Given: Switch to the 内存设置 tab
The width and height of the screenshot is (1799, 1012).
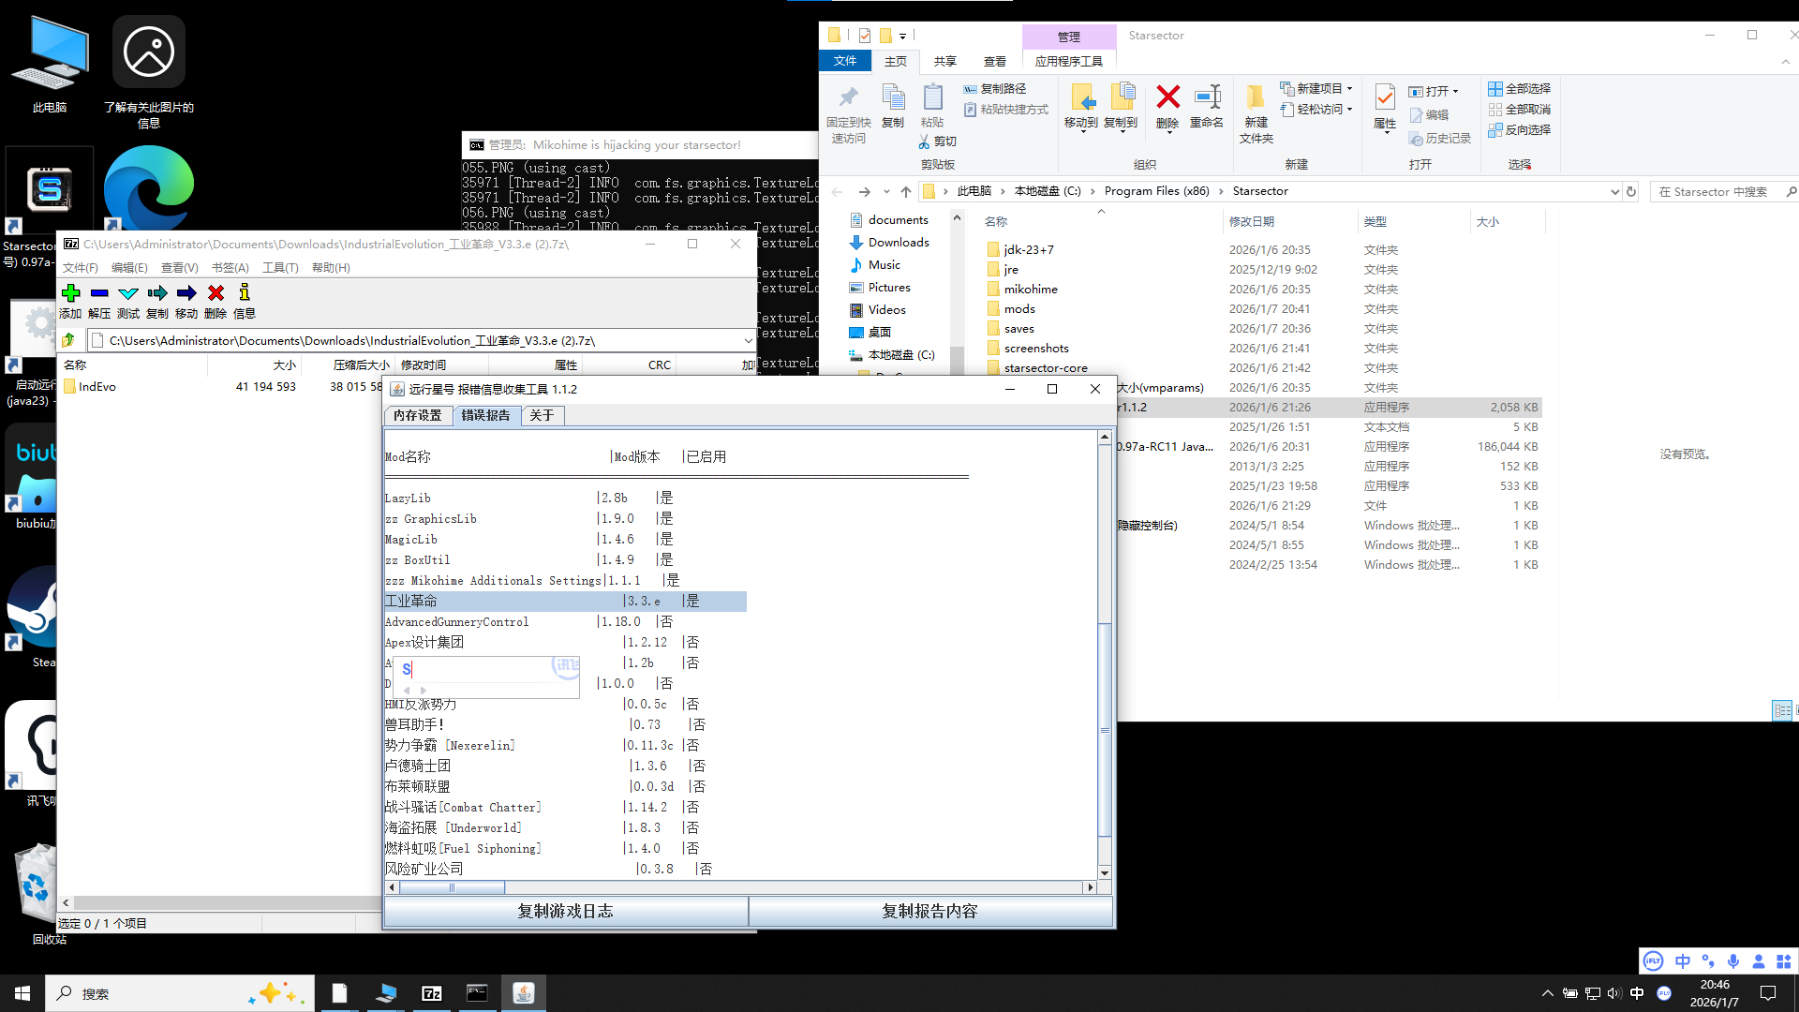Looking at the screenshot, I should pyautogui.click(x=418, y=415).
